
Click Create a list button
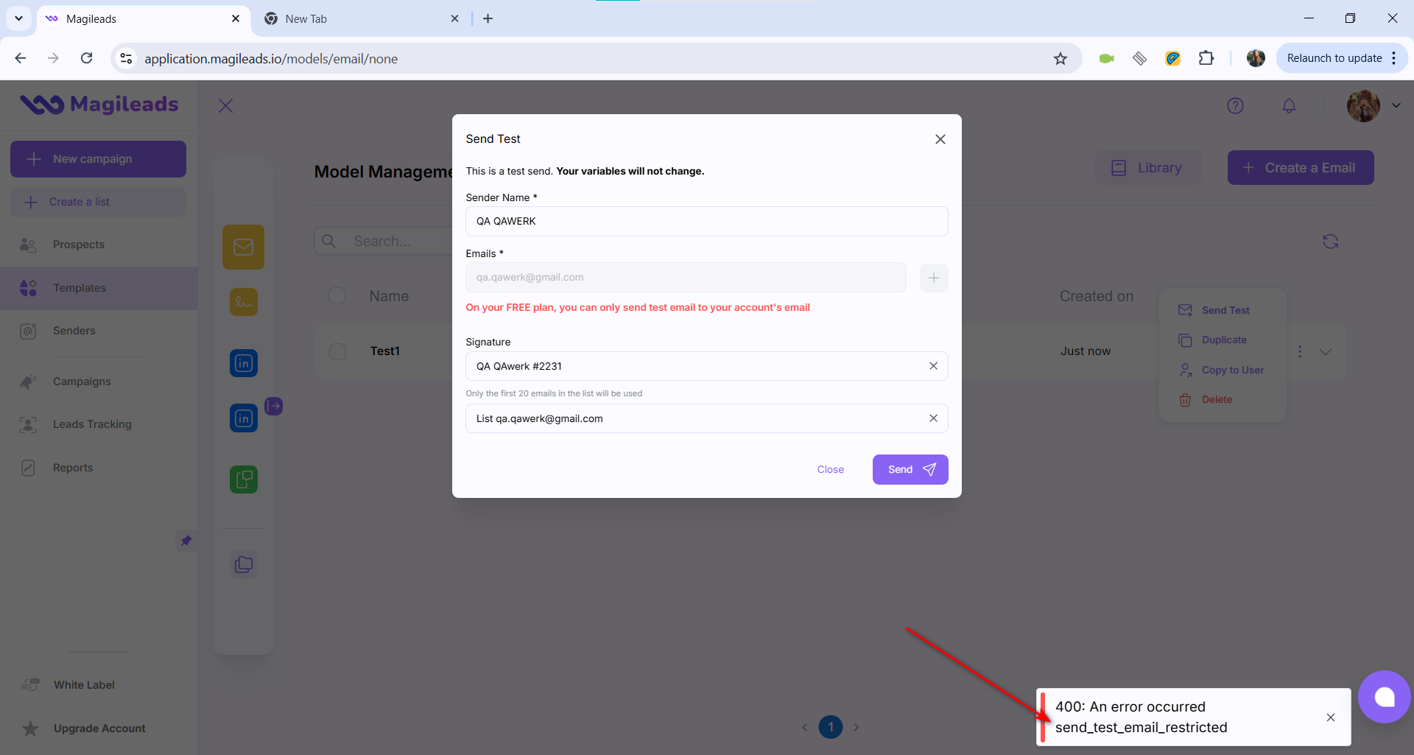click(98, 202)
